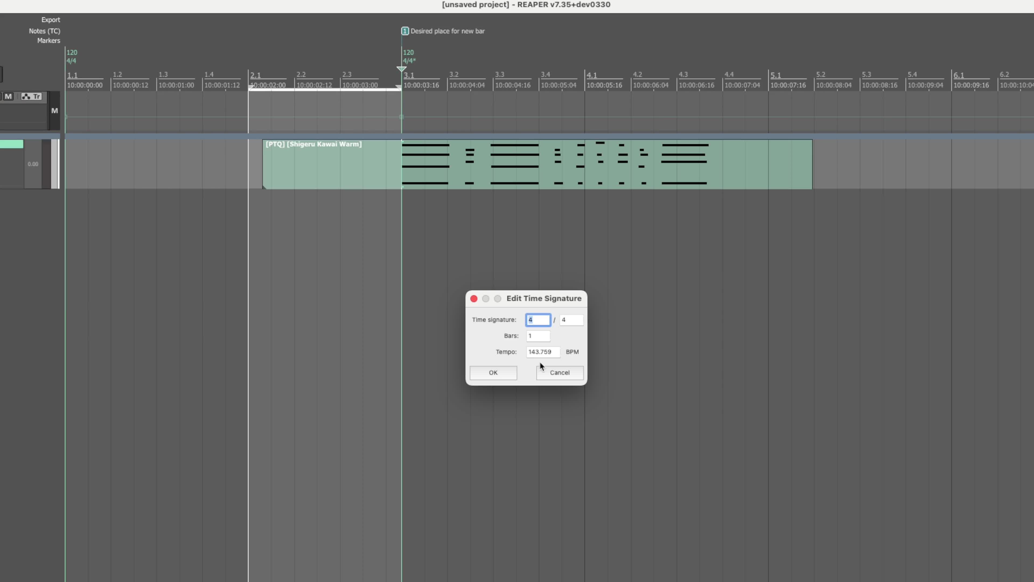
Task: Click Cancel in the Edit Time Signature dialog
Action: click(560, 373)
